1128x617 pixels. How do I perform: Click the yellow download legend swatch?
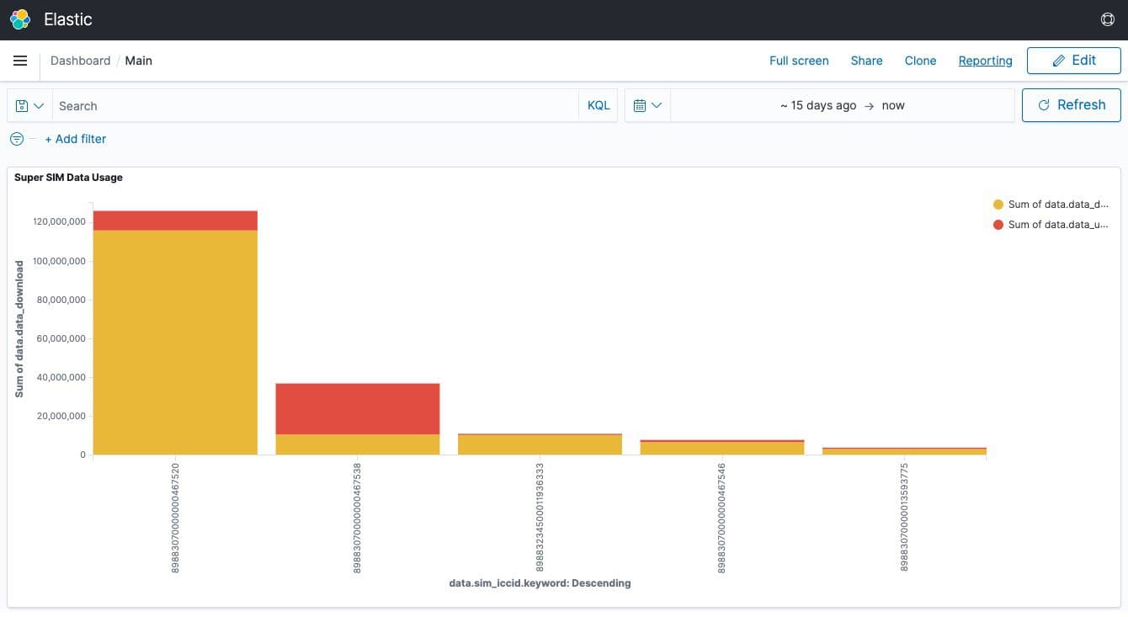pyautogui.click(x=998, y=205)
